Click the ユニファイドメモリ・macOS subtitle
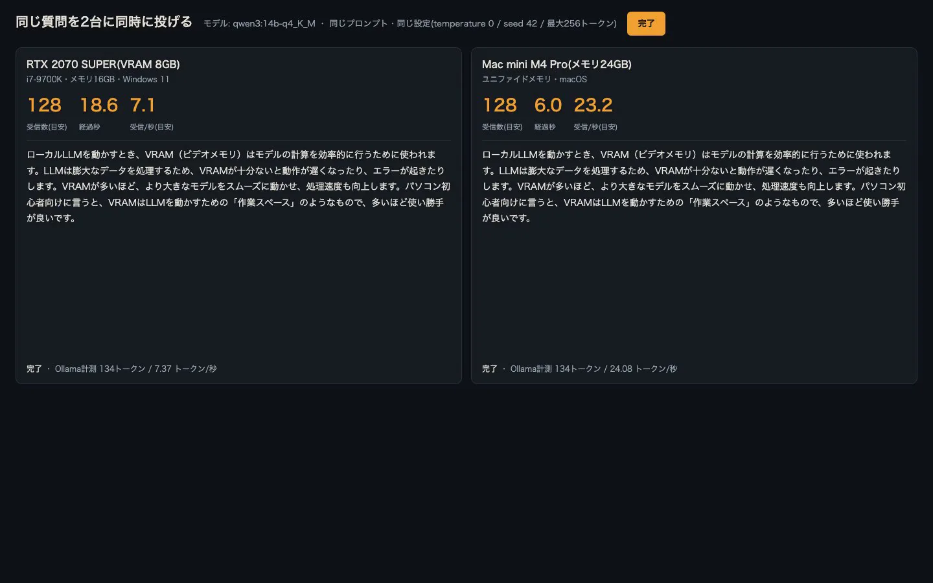This screenshot has height=583, width=933. (535, 79)
